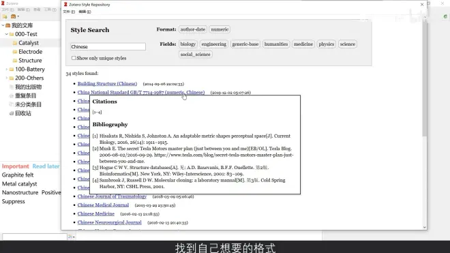Screen dimensions: 450x253
Task: Click the scrollbar down arrow in Style Repository
Action: click(x=425, y=228)
